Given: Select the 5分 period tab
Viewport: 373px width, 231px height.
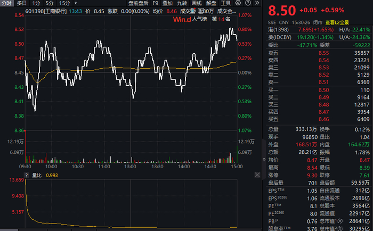Looking at the screenshot, I should (x=50, y=3).
